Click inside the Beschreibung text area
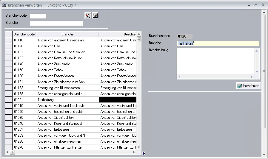The width and height of the screenshot is (268, 159). pos(215,61)
